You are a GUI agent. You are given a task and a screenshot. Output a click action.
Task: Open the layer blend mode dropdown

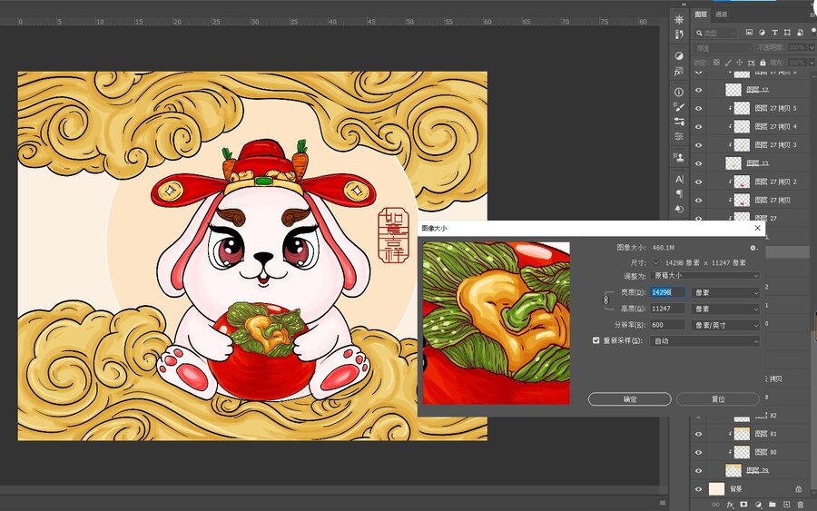[x=723, y=48]
